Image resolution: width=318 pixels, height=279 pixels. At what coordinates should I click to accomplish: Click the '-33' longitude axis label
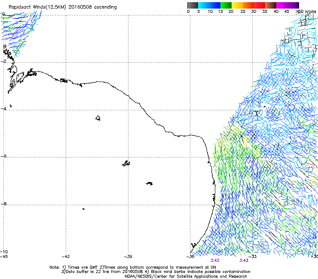coord(253,257)
